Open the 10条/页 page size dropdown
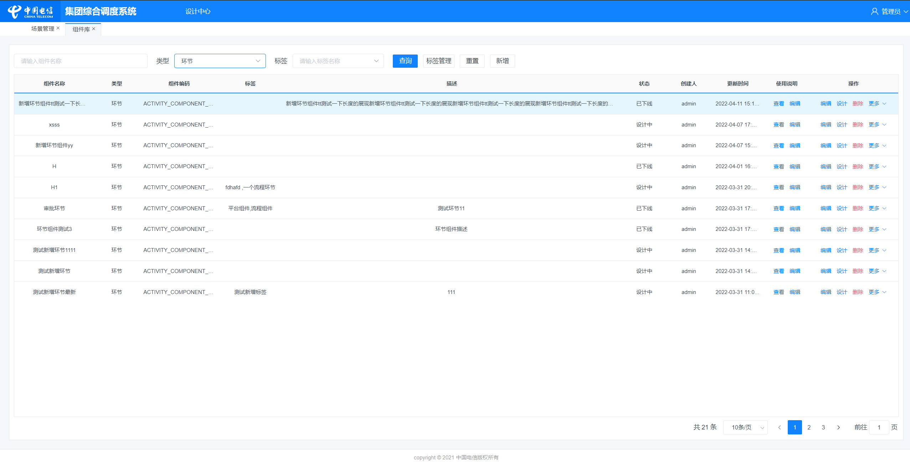 click(x=745, y=427)
